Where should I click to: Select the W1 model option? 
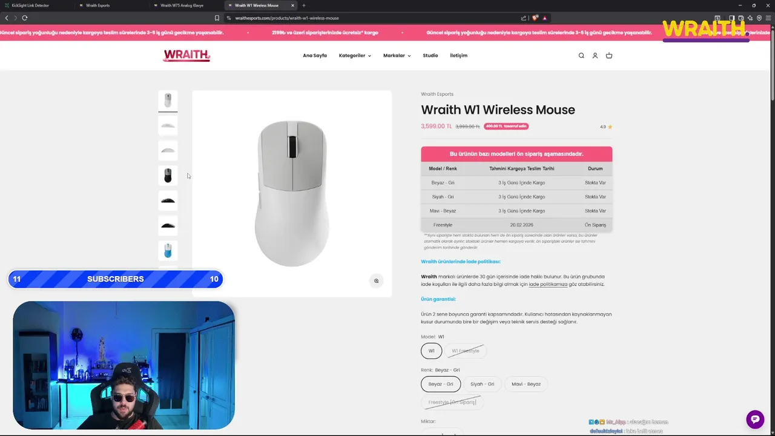[x=432, y=351]
